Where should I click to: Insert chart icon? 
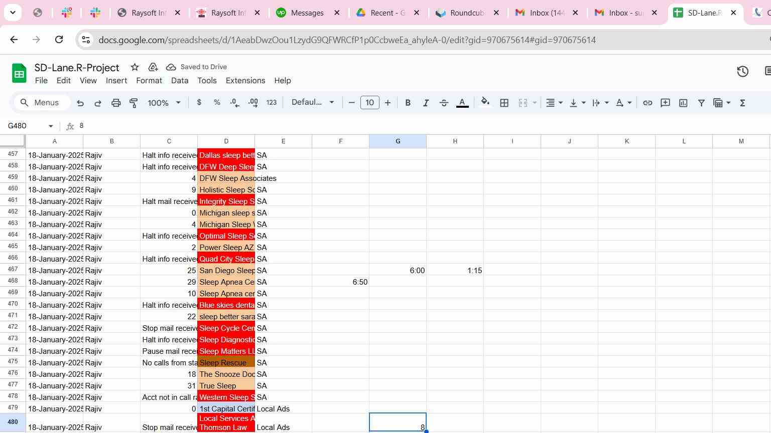tap(683, 103)
